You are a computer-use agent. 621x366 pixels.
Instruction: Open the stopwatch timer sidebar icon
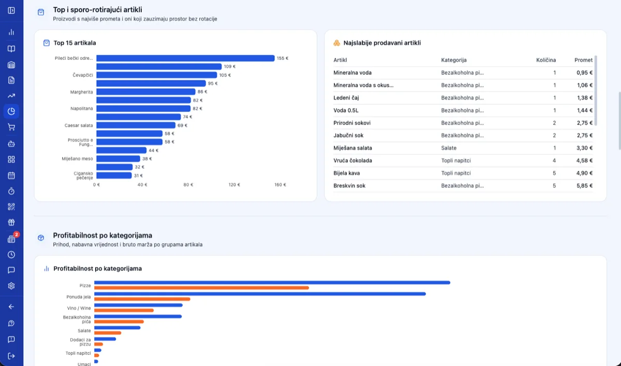pyautogui.click(x=11, y=191)
